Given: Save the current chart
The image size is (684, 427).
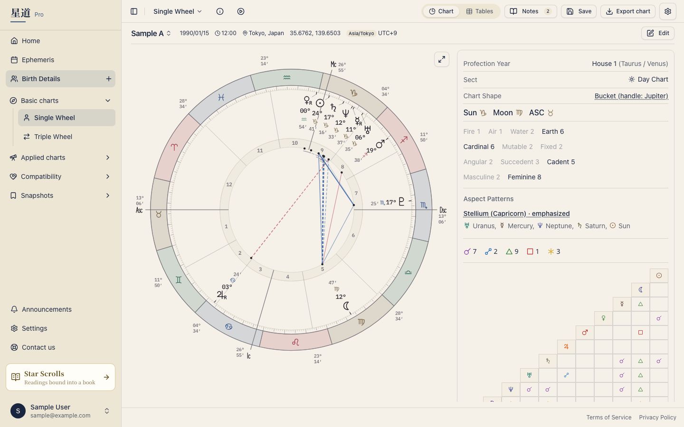Looking at the screenshot, I should (579, 11).
